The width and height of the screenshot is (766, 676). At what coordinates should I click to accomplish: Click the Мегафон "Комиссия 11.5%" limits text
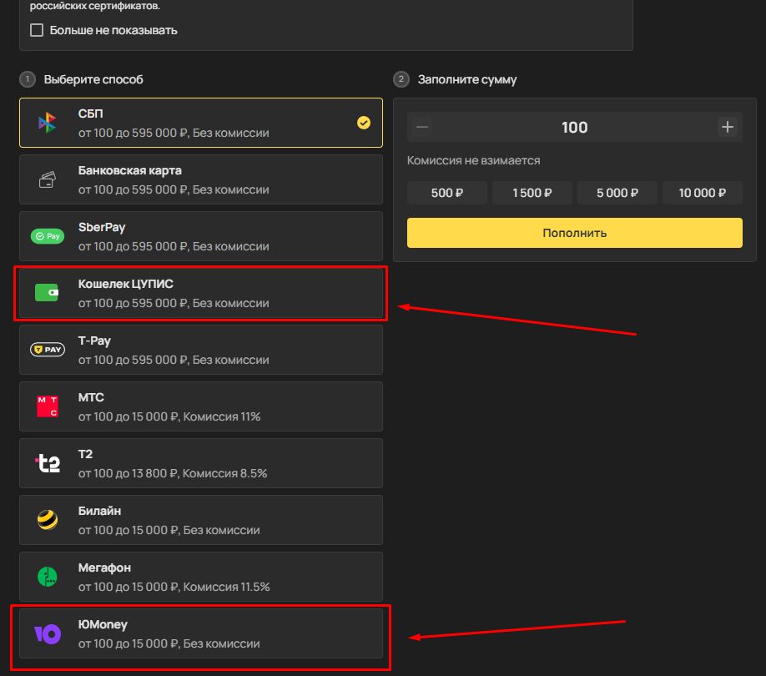174,587
